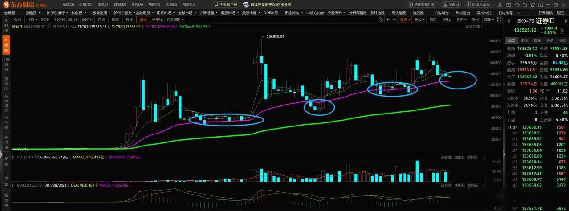Click the user account icon in title bar
This screenshot has width=569, height=211.
point(500,5)
